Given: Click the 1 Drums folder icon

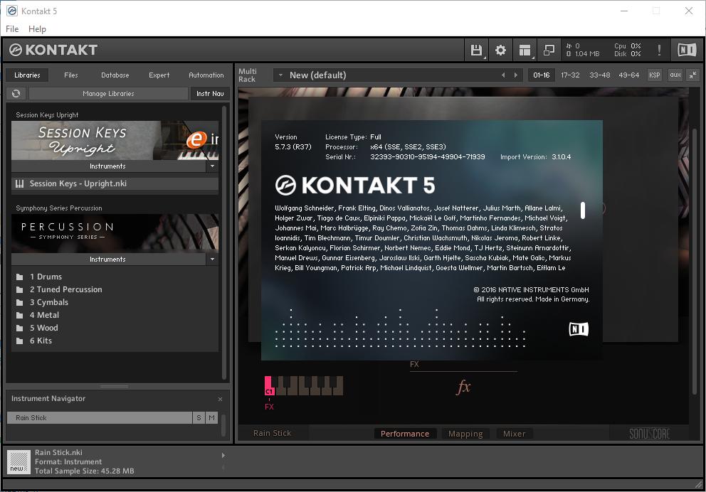Looking at the screenshot, I should coord(19,277).
